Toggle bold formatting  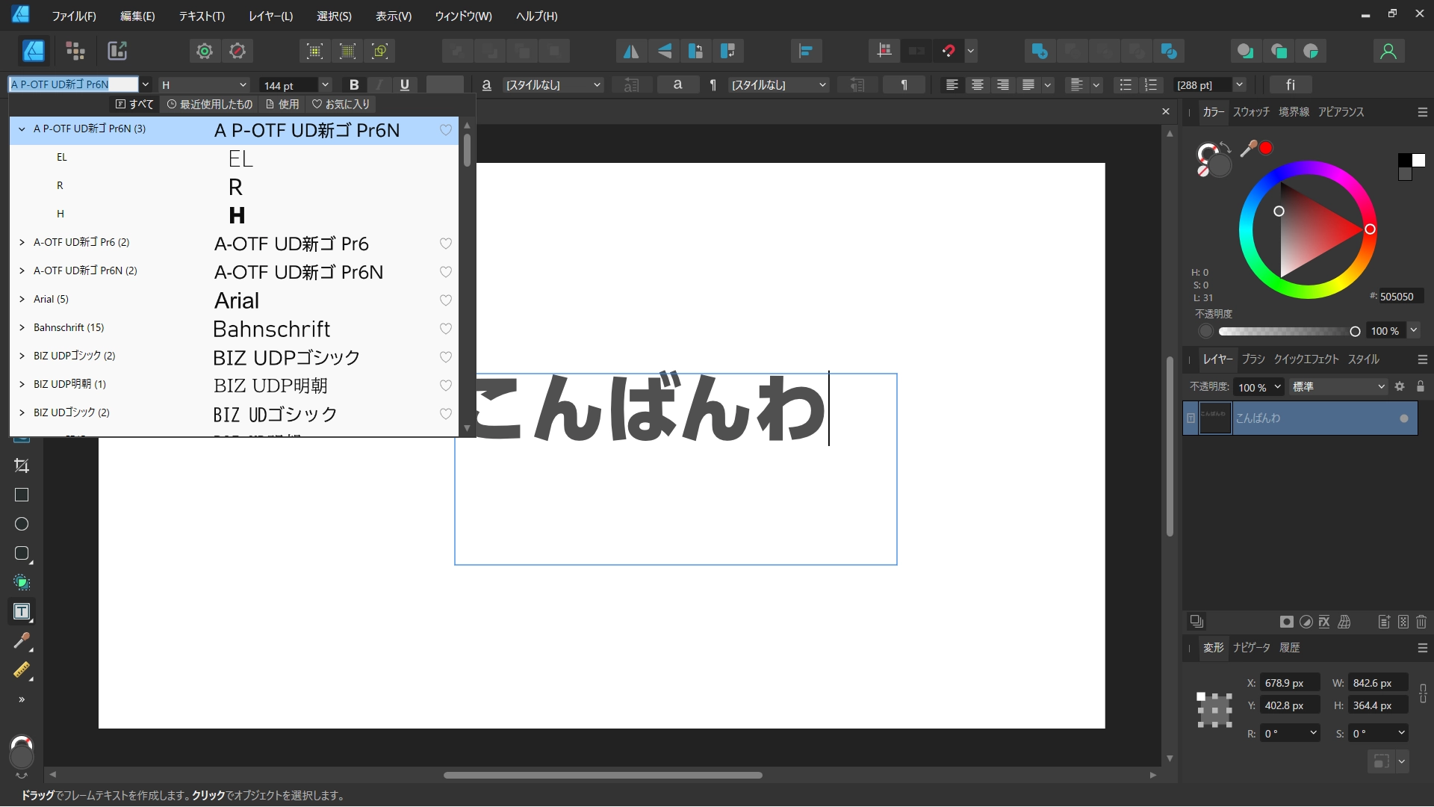click(x=354, y=84)
